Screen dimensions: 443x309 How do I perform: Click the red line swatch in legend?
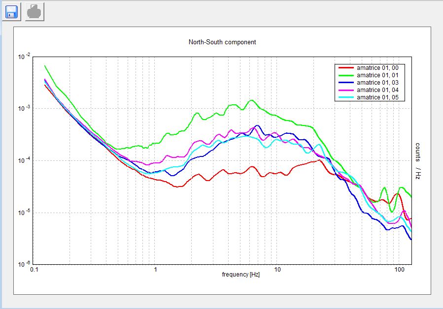tap(345, 68)
